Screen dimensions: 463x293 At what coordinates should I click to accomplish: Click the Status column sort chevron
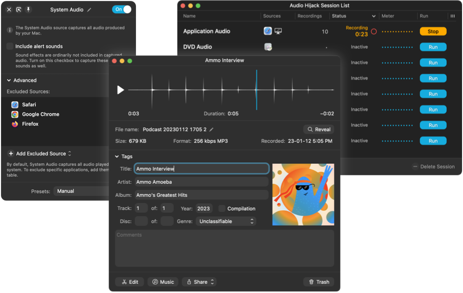point(373,16)
